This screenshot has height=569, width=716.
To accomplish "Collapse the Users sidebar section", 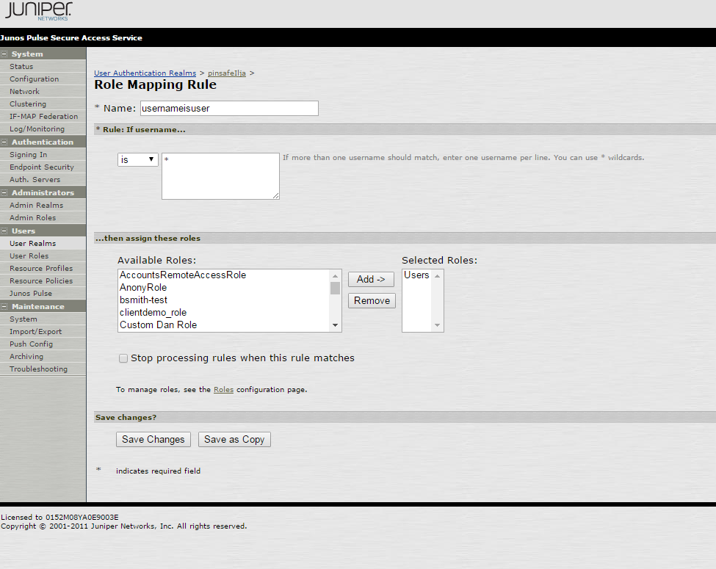I will tap(4, 231).
